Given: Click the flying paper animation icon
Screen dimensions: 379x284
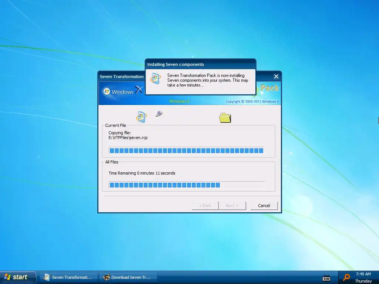Looking at the screenshot, I should pos(159,114).
